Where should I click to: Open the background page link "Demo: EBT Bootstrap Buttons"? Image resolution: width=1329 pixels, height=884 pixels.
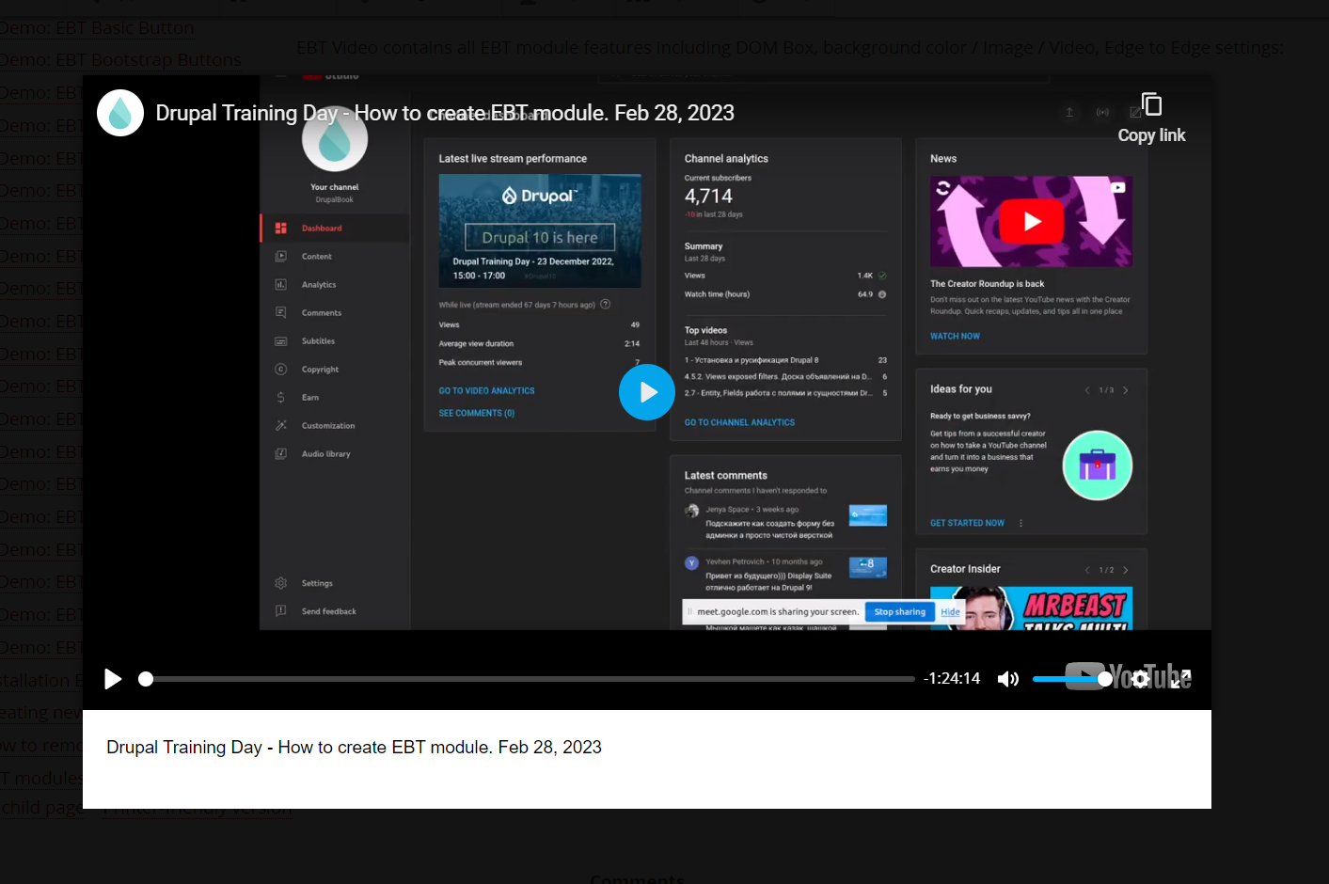pyautogui.click(x=120, y=60)
